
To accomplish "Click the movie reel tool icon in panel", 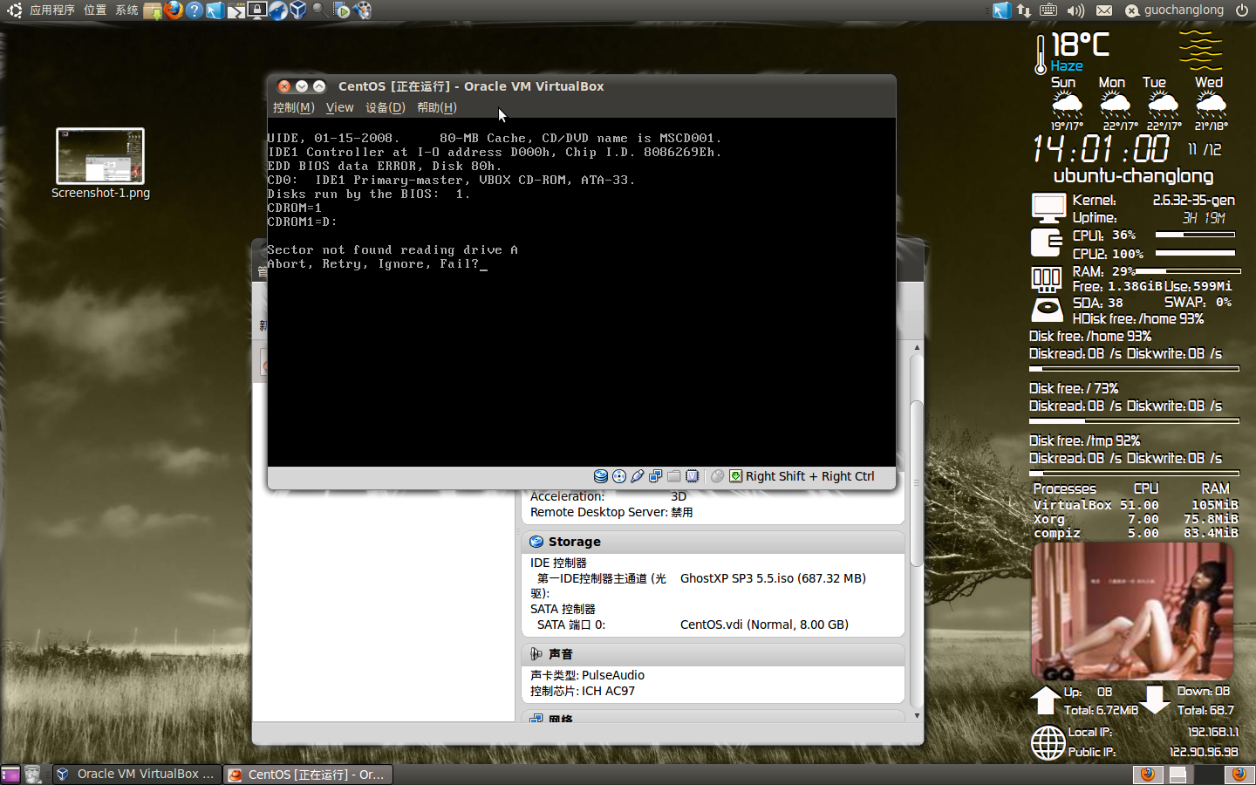I will pyautogui.click(x=362, y=10).
